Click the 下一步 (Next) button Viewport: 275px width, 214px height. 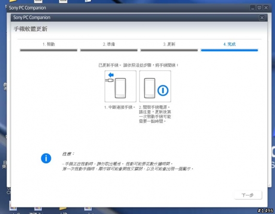pos(248,195)
